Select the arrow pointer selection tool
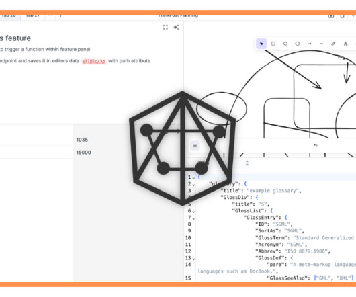 coord(261,44)
